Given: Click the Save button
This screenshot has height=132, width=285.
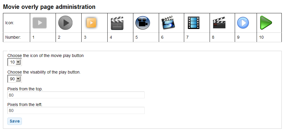Looking at the screenshot, I should click(14, 121).
